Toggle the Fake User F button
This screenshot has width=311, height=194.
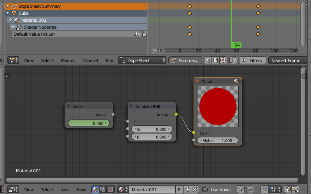coord(179,189)
